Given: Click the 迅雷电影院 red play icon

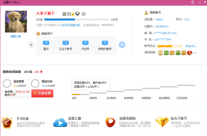Looking at the screenshot, I should coord(110,123).
